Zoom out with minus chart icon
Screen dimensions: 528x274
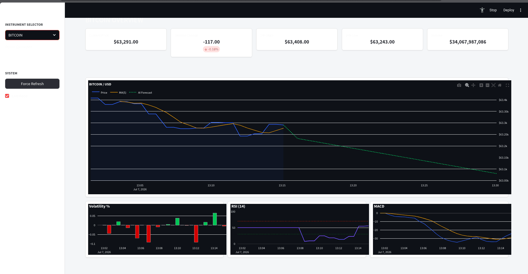[x=487, y=85]
